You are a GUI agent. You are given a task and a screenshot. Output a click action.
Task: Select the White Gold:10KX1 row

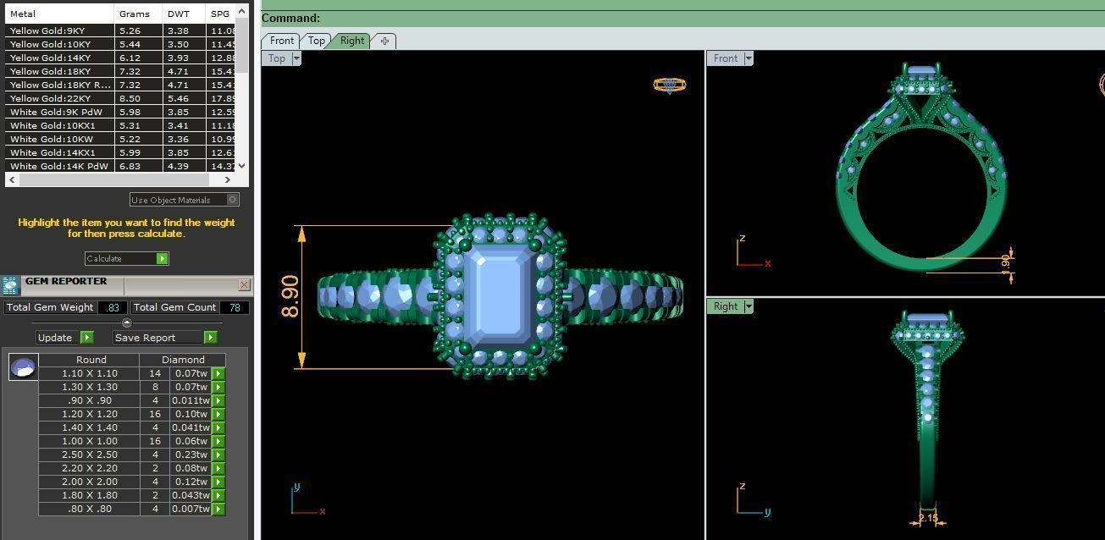pyautogui.click(x=120, y=125)
